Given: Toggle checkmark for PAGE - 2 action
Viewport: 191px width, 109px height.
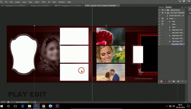Looking at the screenshot, I should [x=160, y=19].
